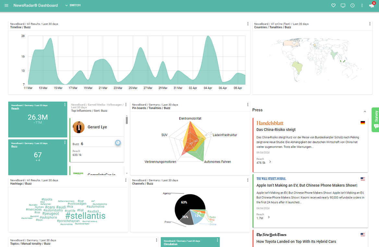Image resolution: width=379 pixels, height=247 pixels.
Task: Expand the Handelsblatt article reach arrow
Action: [x=270, y=162]
